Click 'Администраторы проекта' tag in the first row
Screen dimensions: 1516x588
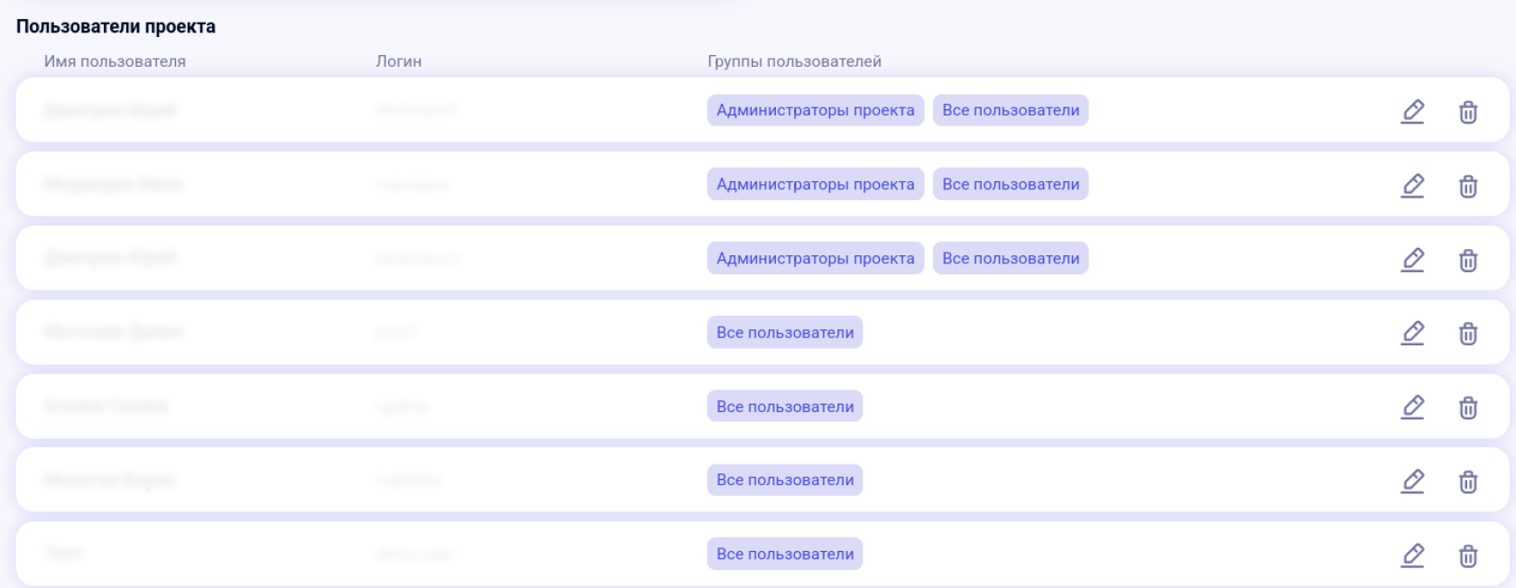coord(816,110)
